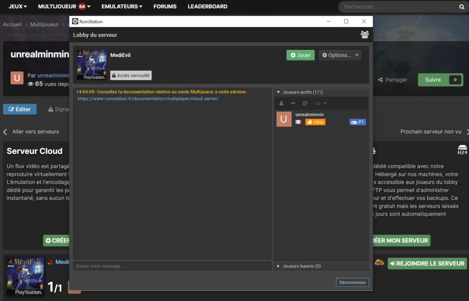Click the ban icon in players toolbar
469x301 pixels.
tap(305, 103)
